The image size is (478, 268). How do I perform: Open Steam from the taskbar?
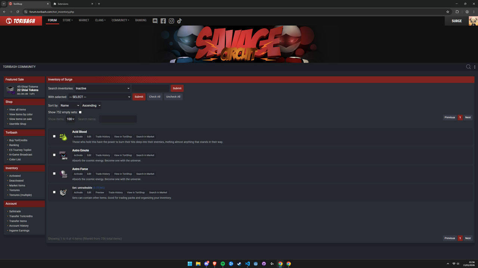tap(239, 264)
